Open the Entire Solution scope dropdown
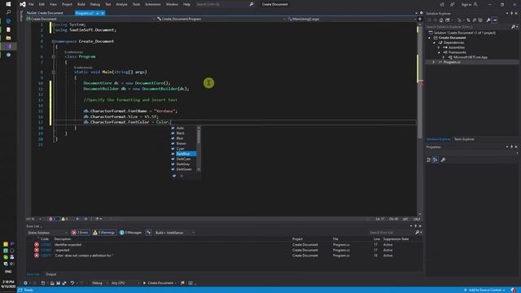This screenshot has height=293, width=521. coord(47,233)
